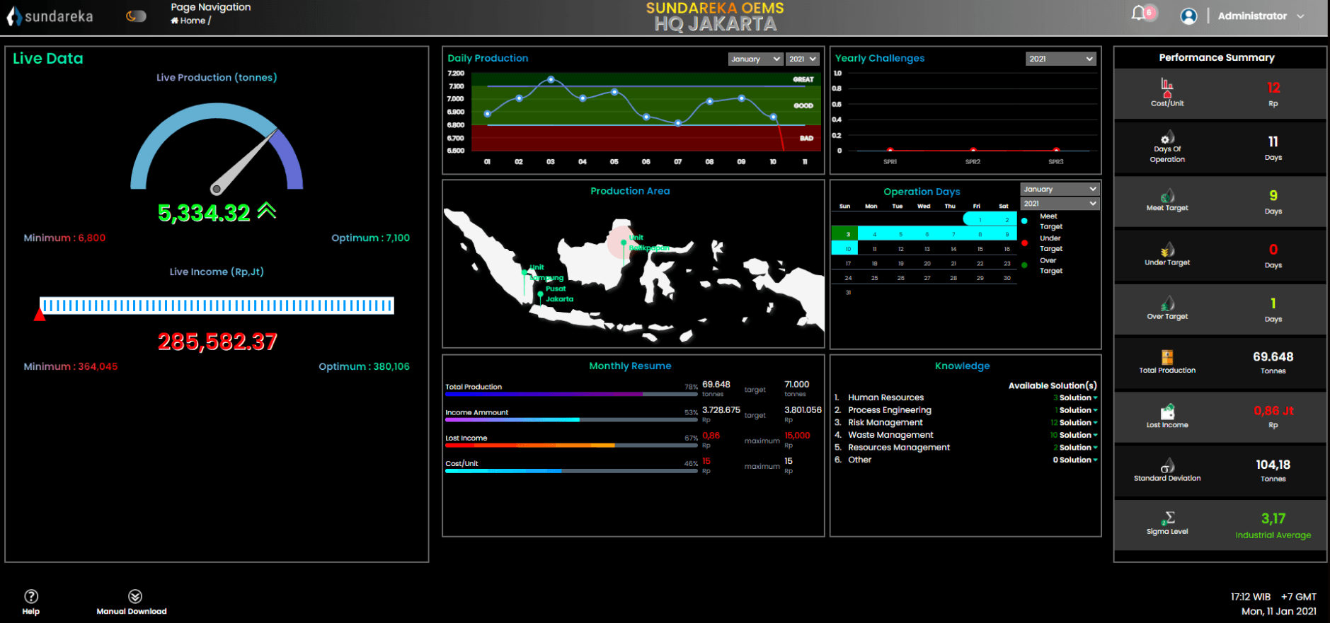Click the 17:12 WIB clock text
Screen dimensions: 1330x623
[1250, 597]
